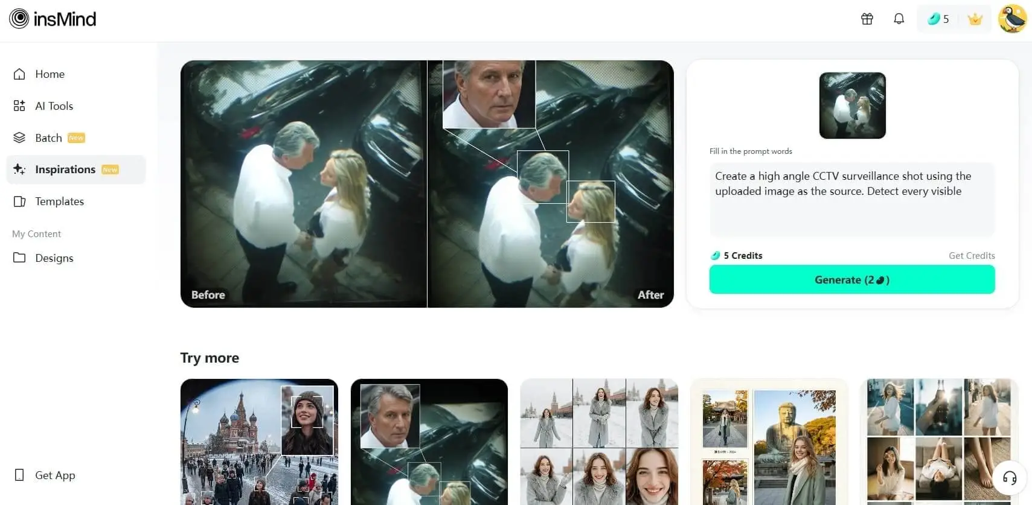This screenshot has width=1032, height=505.
Task: Click the Generate button
Action: click(851, 280)
